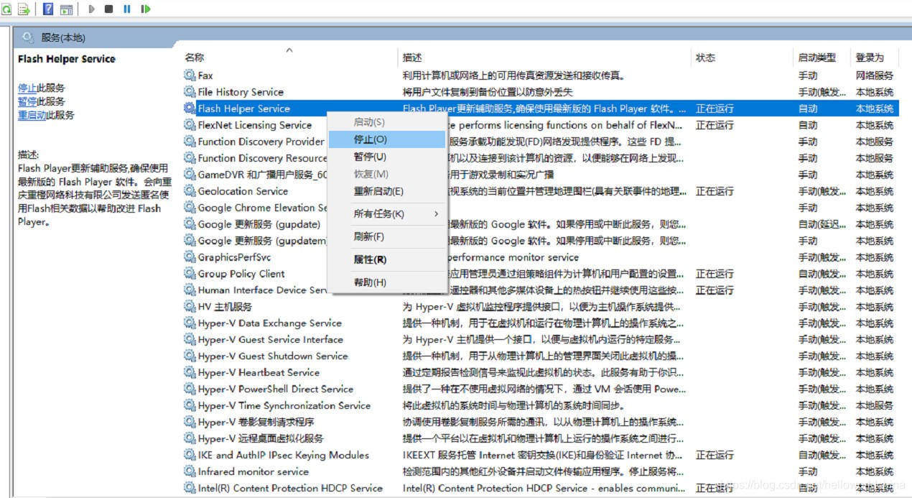The image size is (912, 498).
Task: Sort by the 启动类型 column header
Action: (817, 57)
